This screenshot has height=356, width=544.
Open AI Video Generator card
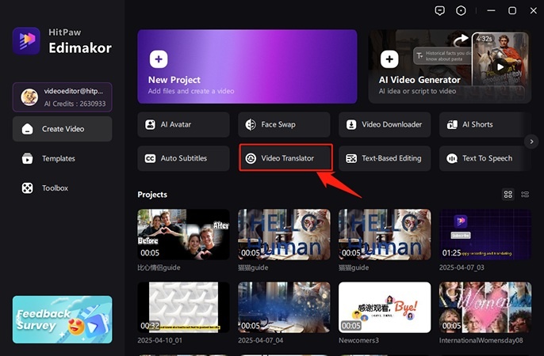(x=450, y=66)
